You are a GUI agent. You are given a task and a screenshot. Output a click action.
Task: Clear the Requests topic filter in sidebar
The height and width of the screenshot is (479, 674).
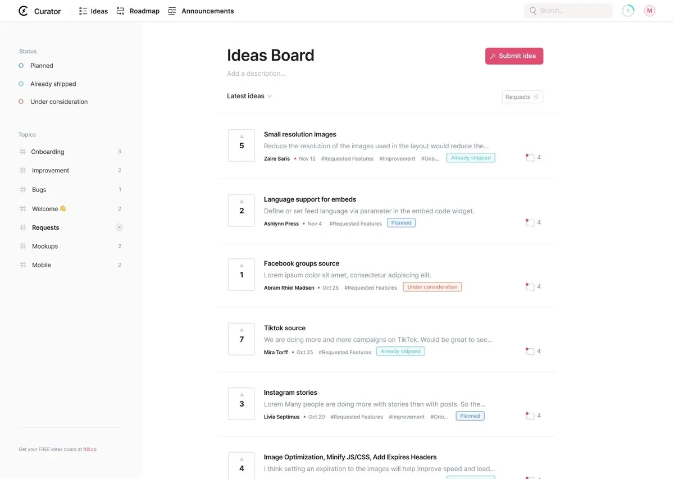119,227
